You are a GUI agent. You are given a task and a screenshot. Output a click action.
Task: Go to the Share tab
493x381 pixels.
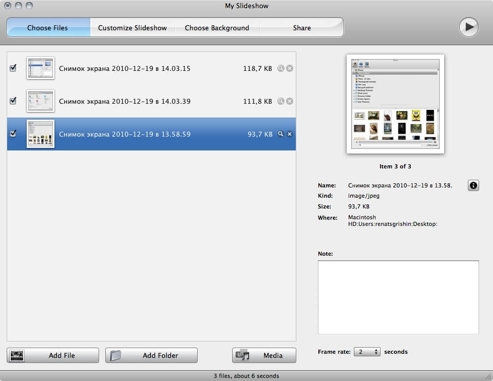(x=301, y=28)
